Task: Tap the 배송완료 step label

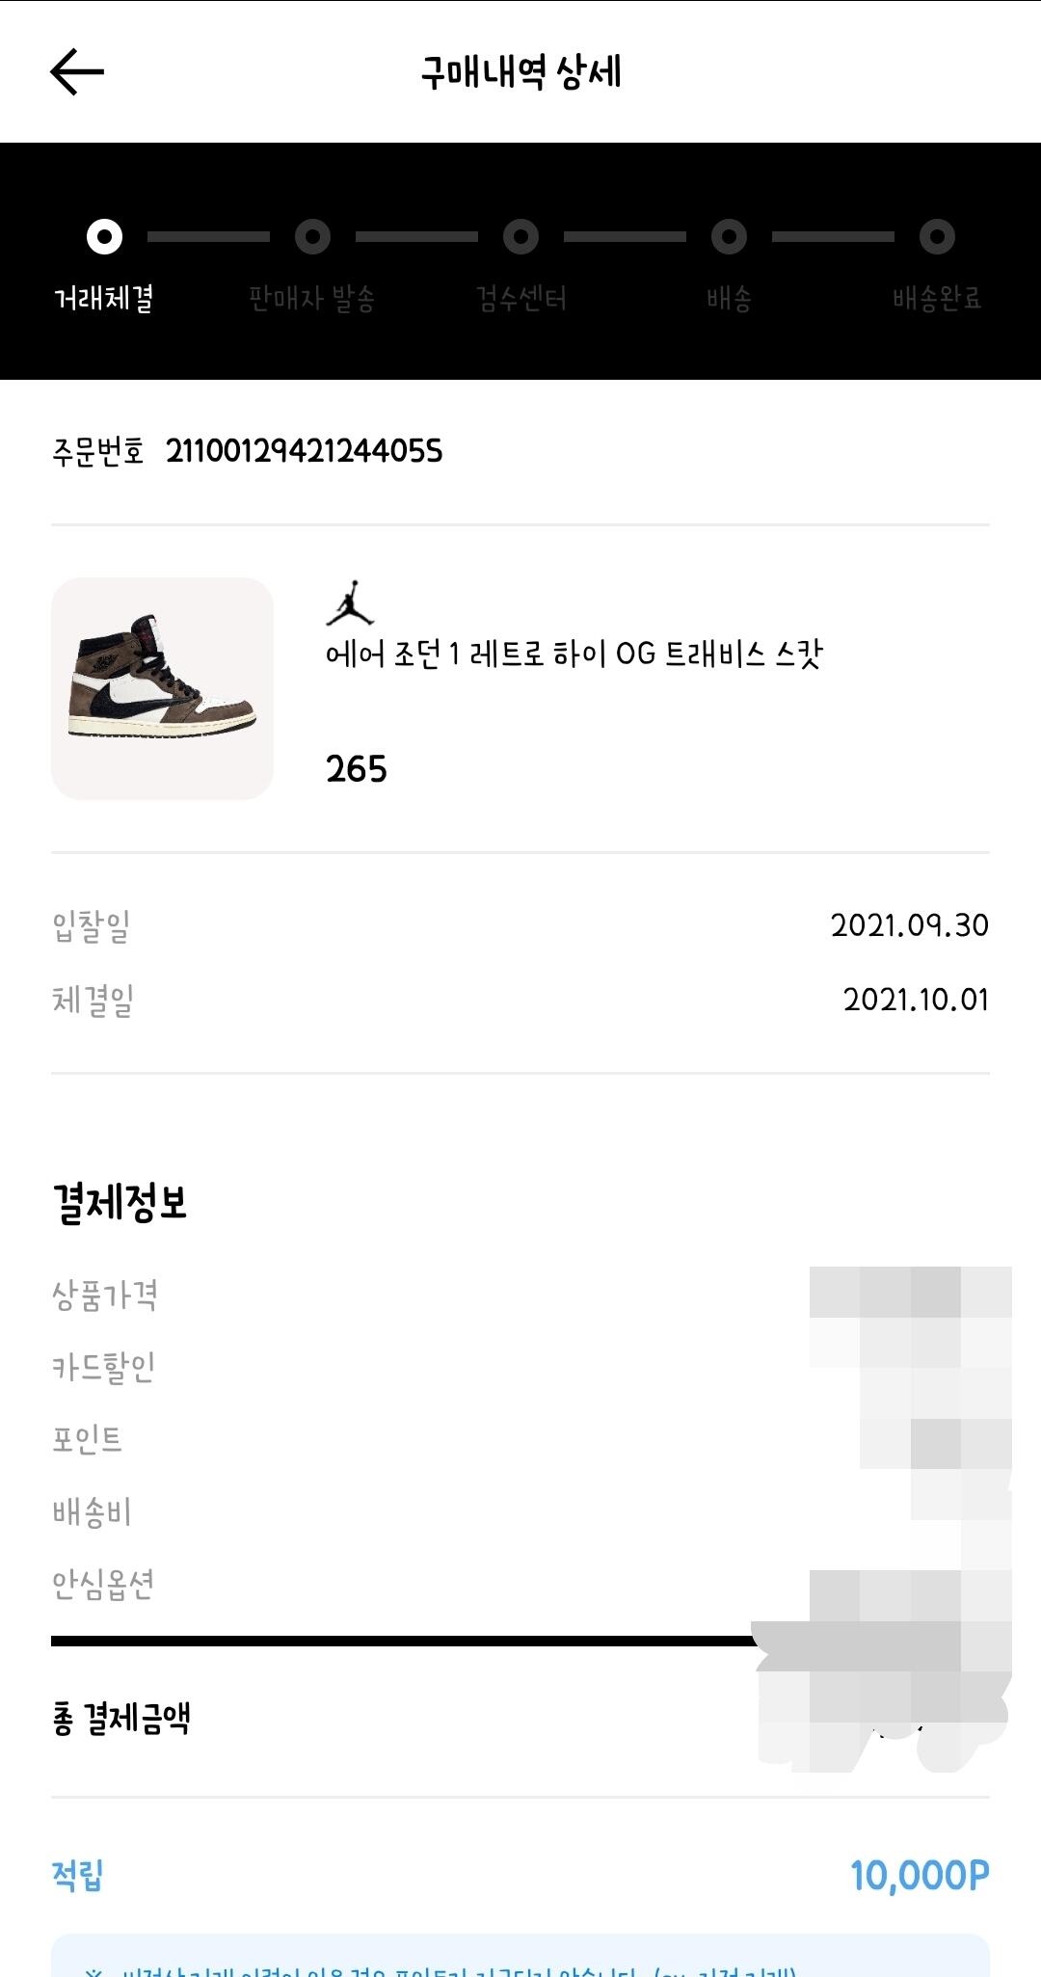Action: 937,299
